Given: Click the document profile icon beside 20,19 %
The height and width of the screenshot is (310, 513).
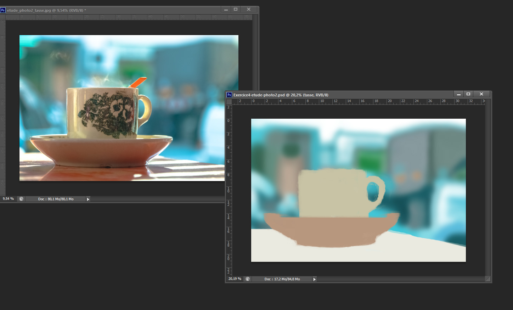Looking at the screenshot, I should click(248, 279).
